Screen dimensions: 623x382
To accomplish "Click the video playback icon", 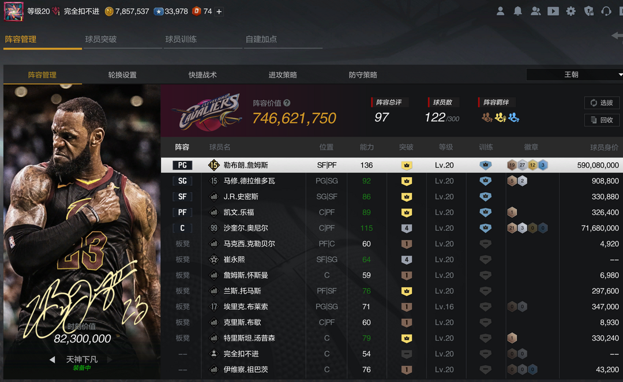I will click(x=553, y=11).
